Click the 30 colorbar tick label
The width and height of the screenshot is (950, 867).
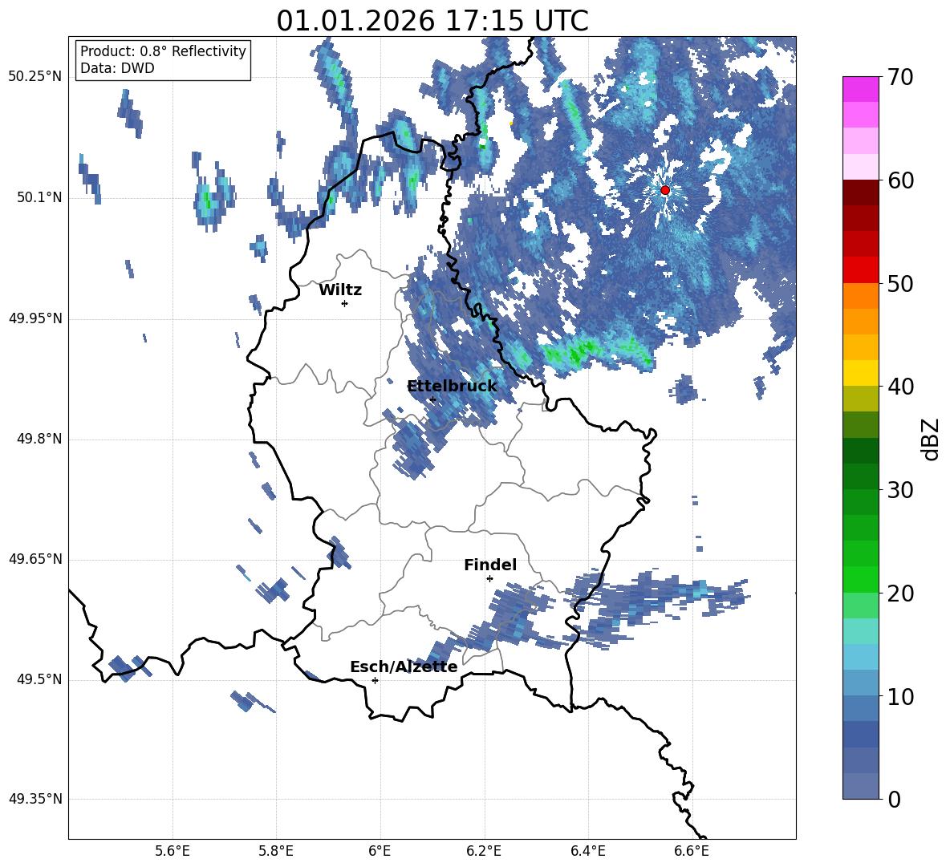pos(900,490)
